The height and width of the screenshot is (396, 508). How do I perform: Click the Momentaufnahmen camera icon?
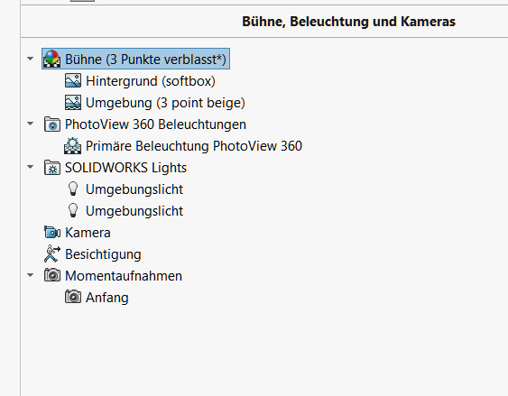click(x=52, y=275)
